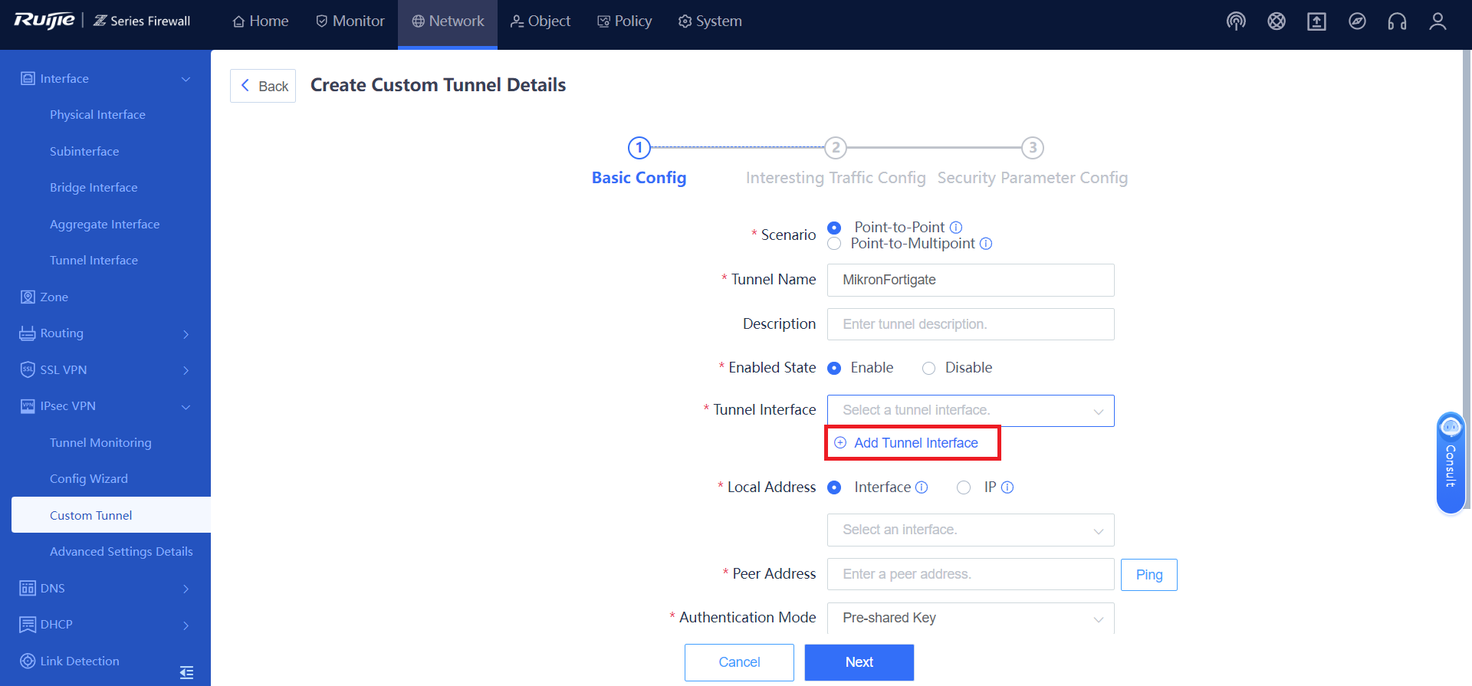This screenshot has width=1472, height=686.
Task: Click the Ping button
Action: [x=1148, y=575]
